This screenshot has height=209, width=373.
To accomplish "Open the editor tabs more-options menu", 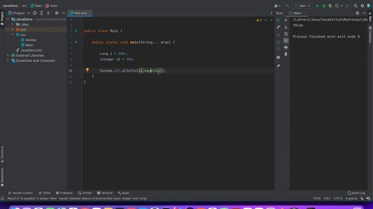I will (x=271, y=13).
